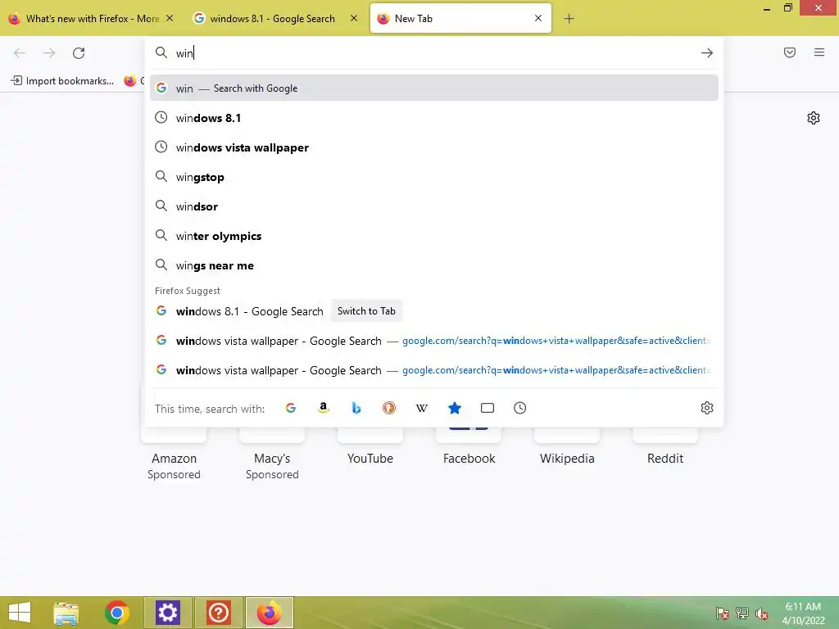Click Import bookmarks in bookmarks toolbar
Viewport: 839px width, 629px height.
pyautogui.click(x=62, y=81)
